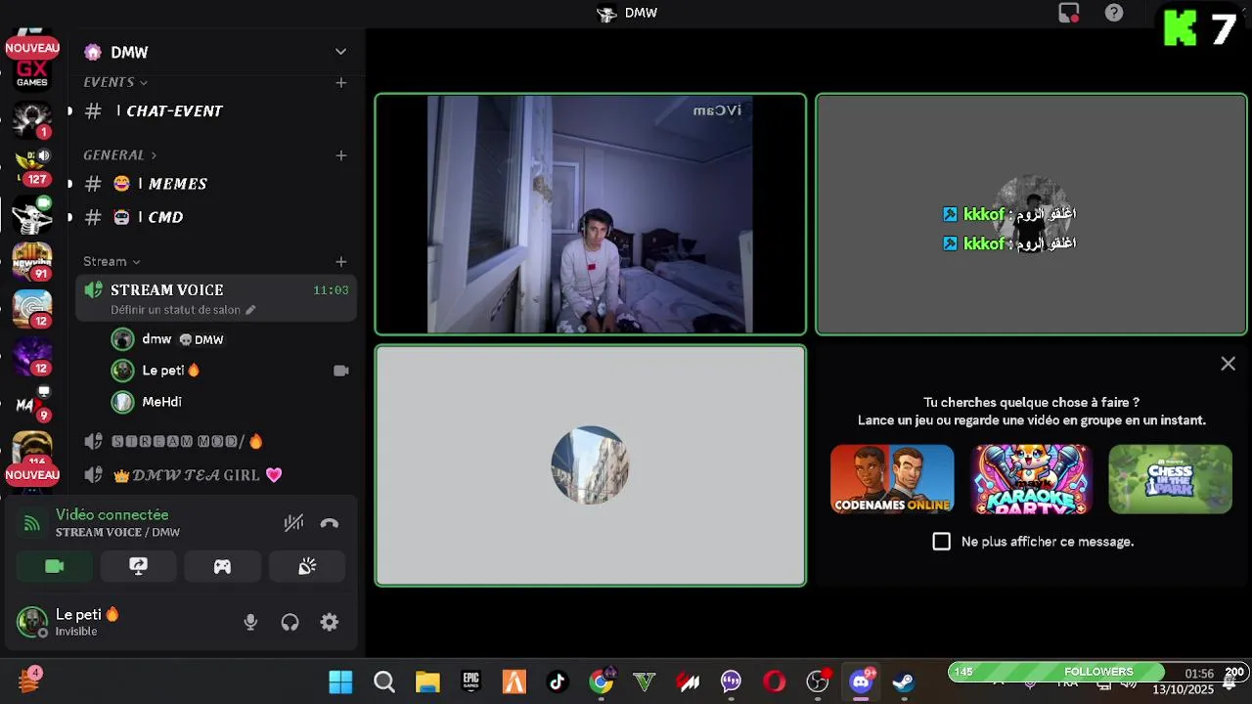Collapse the EVENTS category
Image resolution: width=1252 pixels, height=704 pixels.
click(115, 82)
